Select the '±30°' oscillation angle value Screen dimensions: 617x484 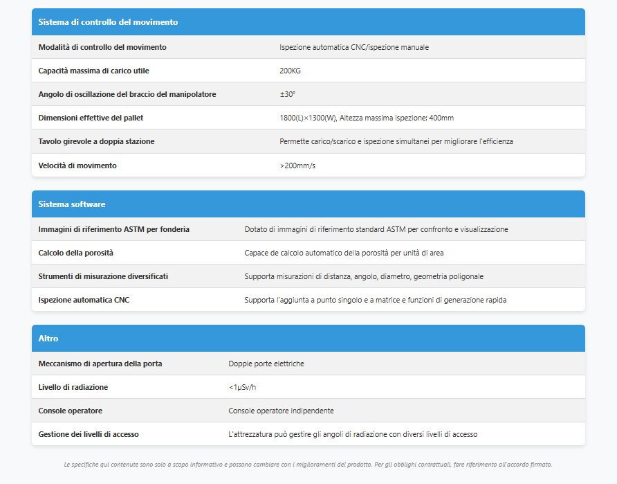click(288, 94)
